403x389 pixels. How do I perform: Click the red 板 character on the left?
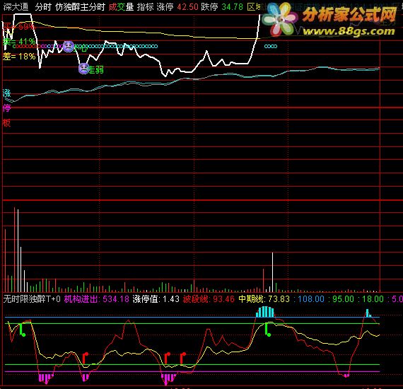click(x=6, y=123)
